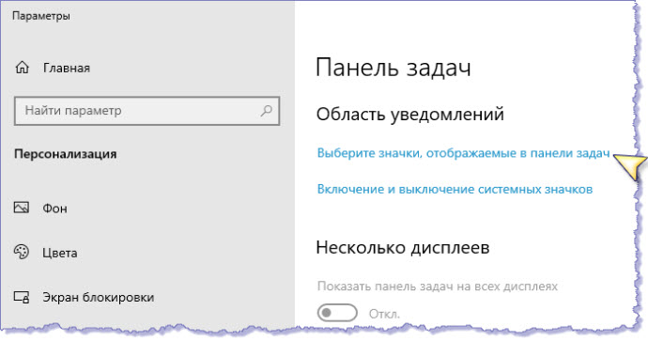Click the Откл. toggle state label

[384, 314]
